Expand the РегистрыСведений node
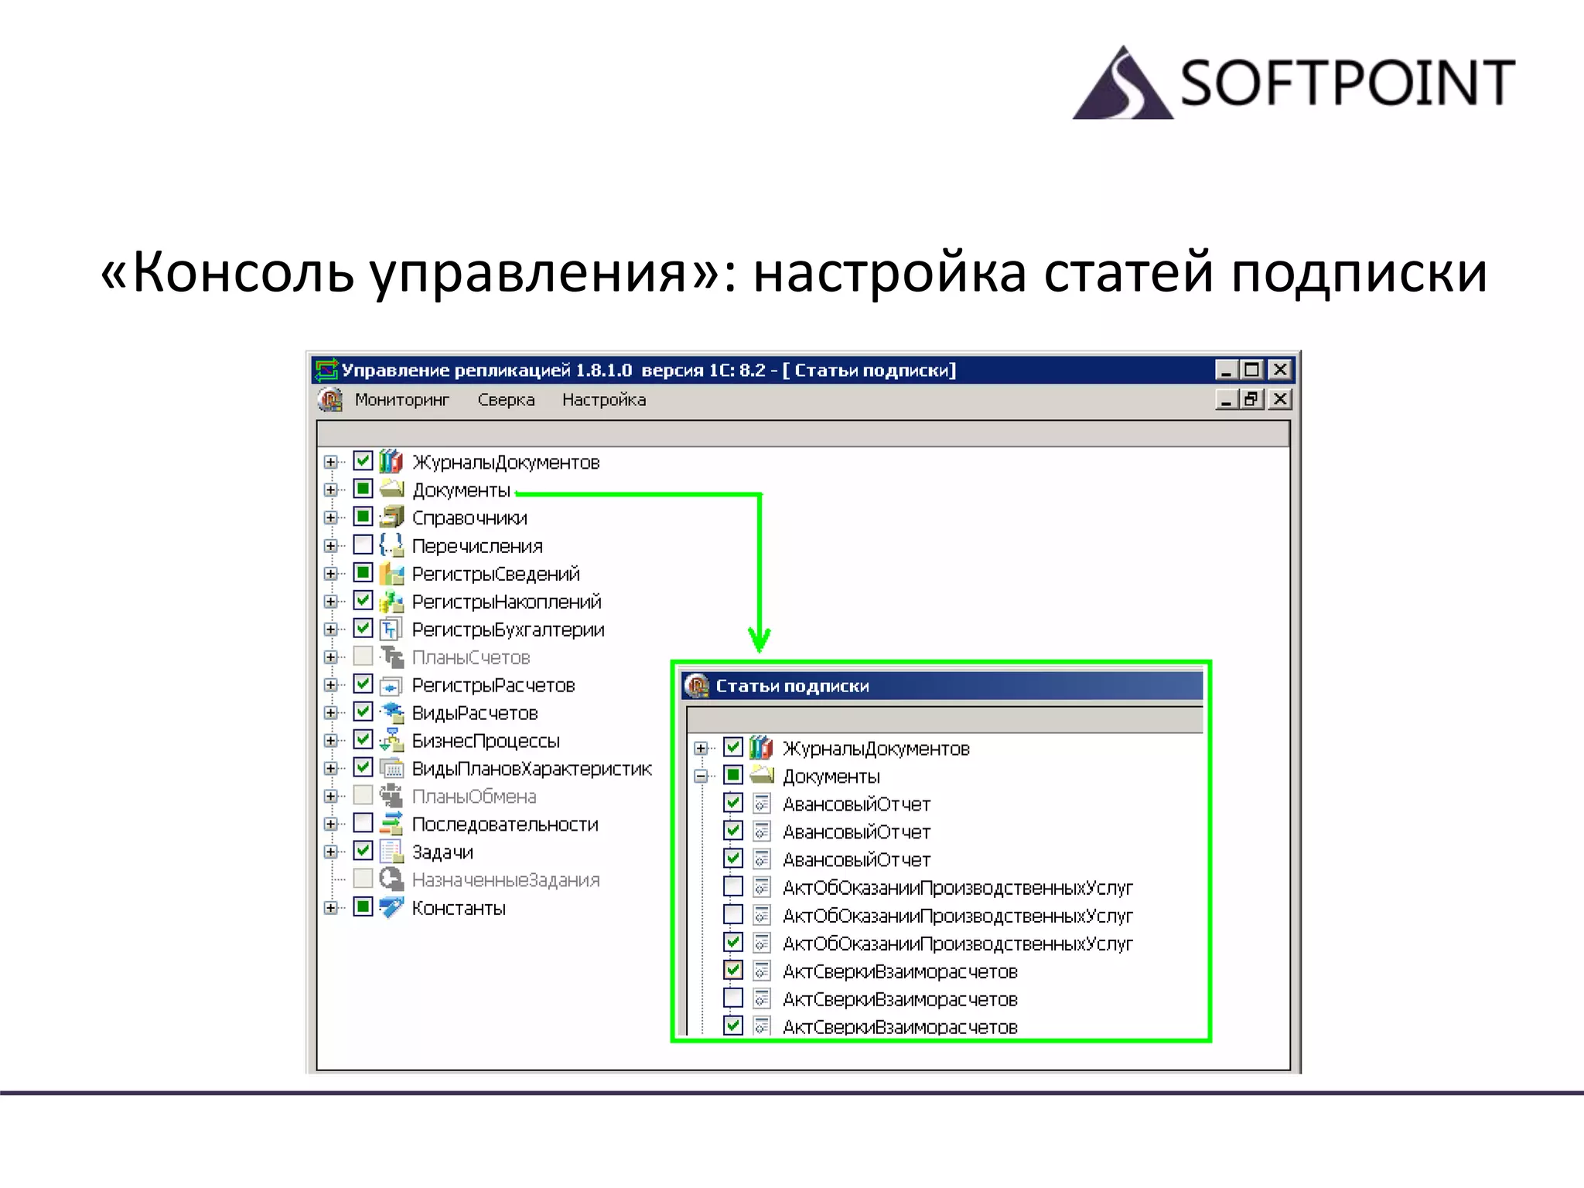Screen dimensions: 1584x1188 tap(331, 573)
